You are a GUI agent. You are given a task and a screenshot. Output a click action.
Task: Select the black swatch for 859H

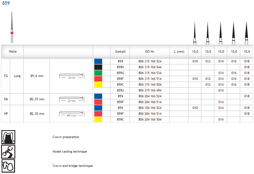[x=98, y=67]
